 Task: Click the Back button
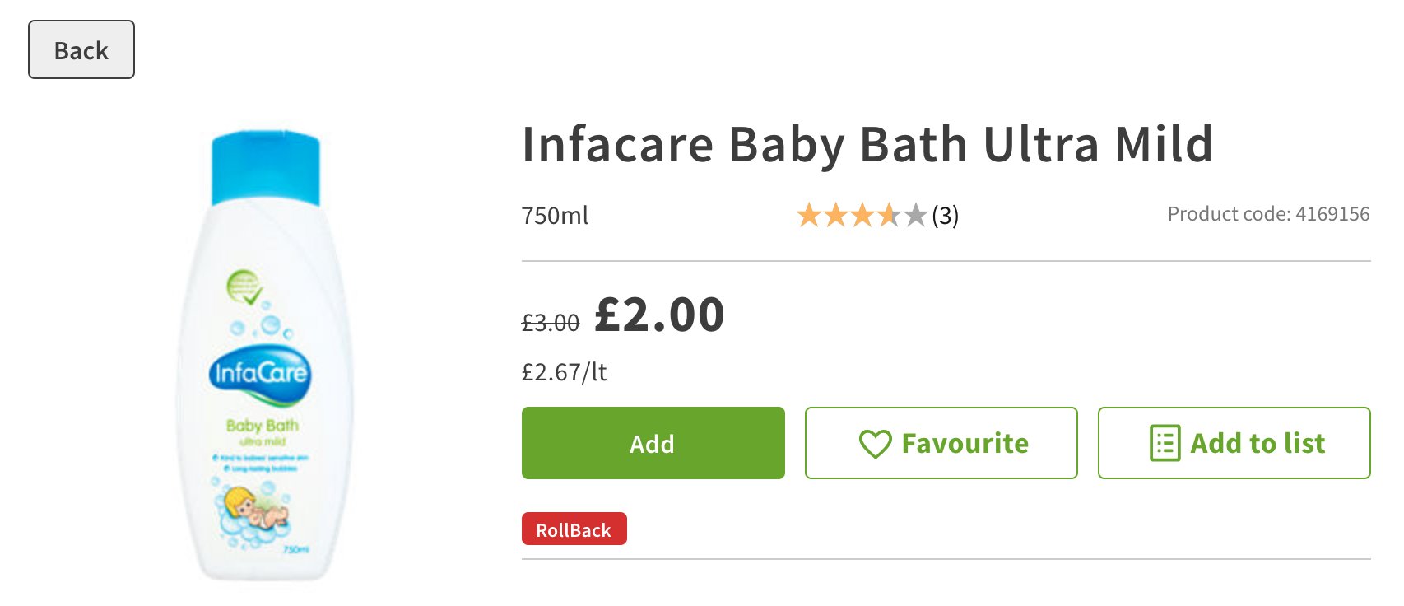coord(81,50)
